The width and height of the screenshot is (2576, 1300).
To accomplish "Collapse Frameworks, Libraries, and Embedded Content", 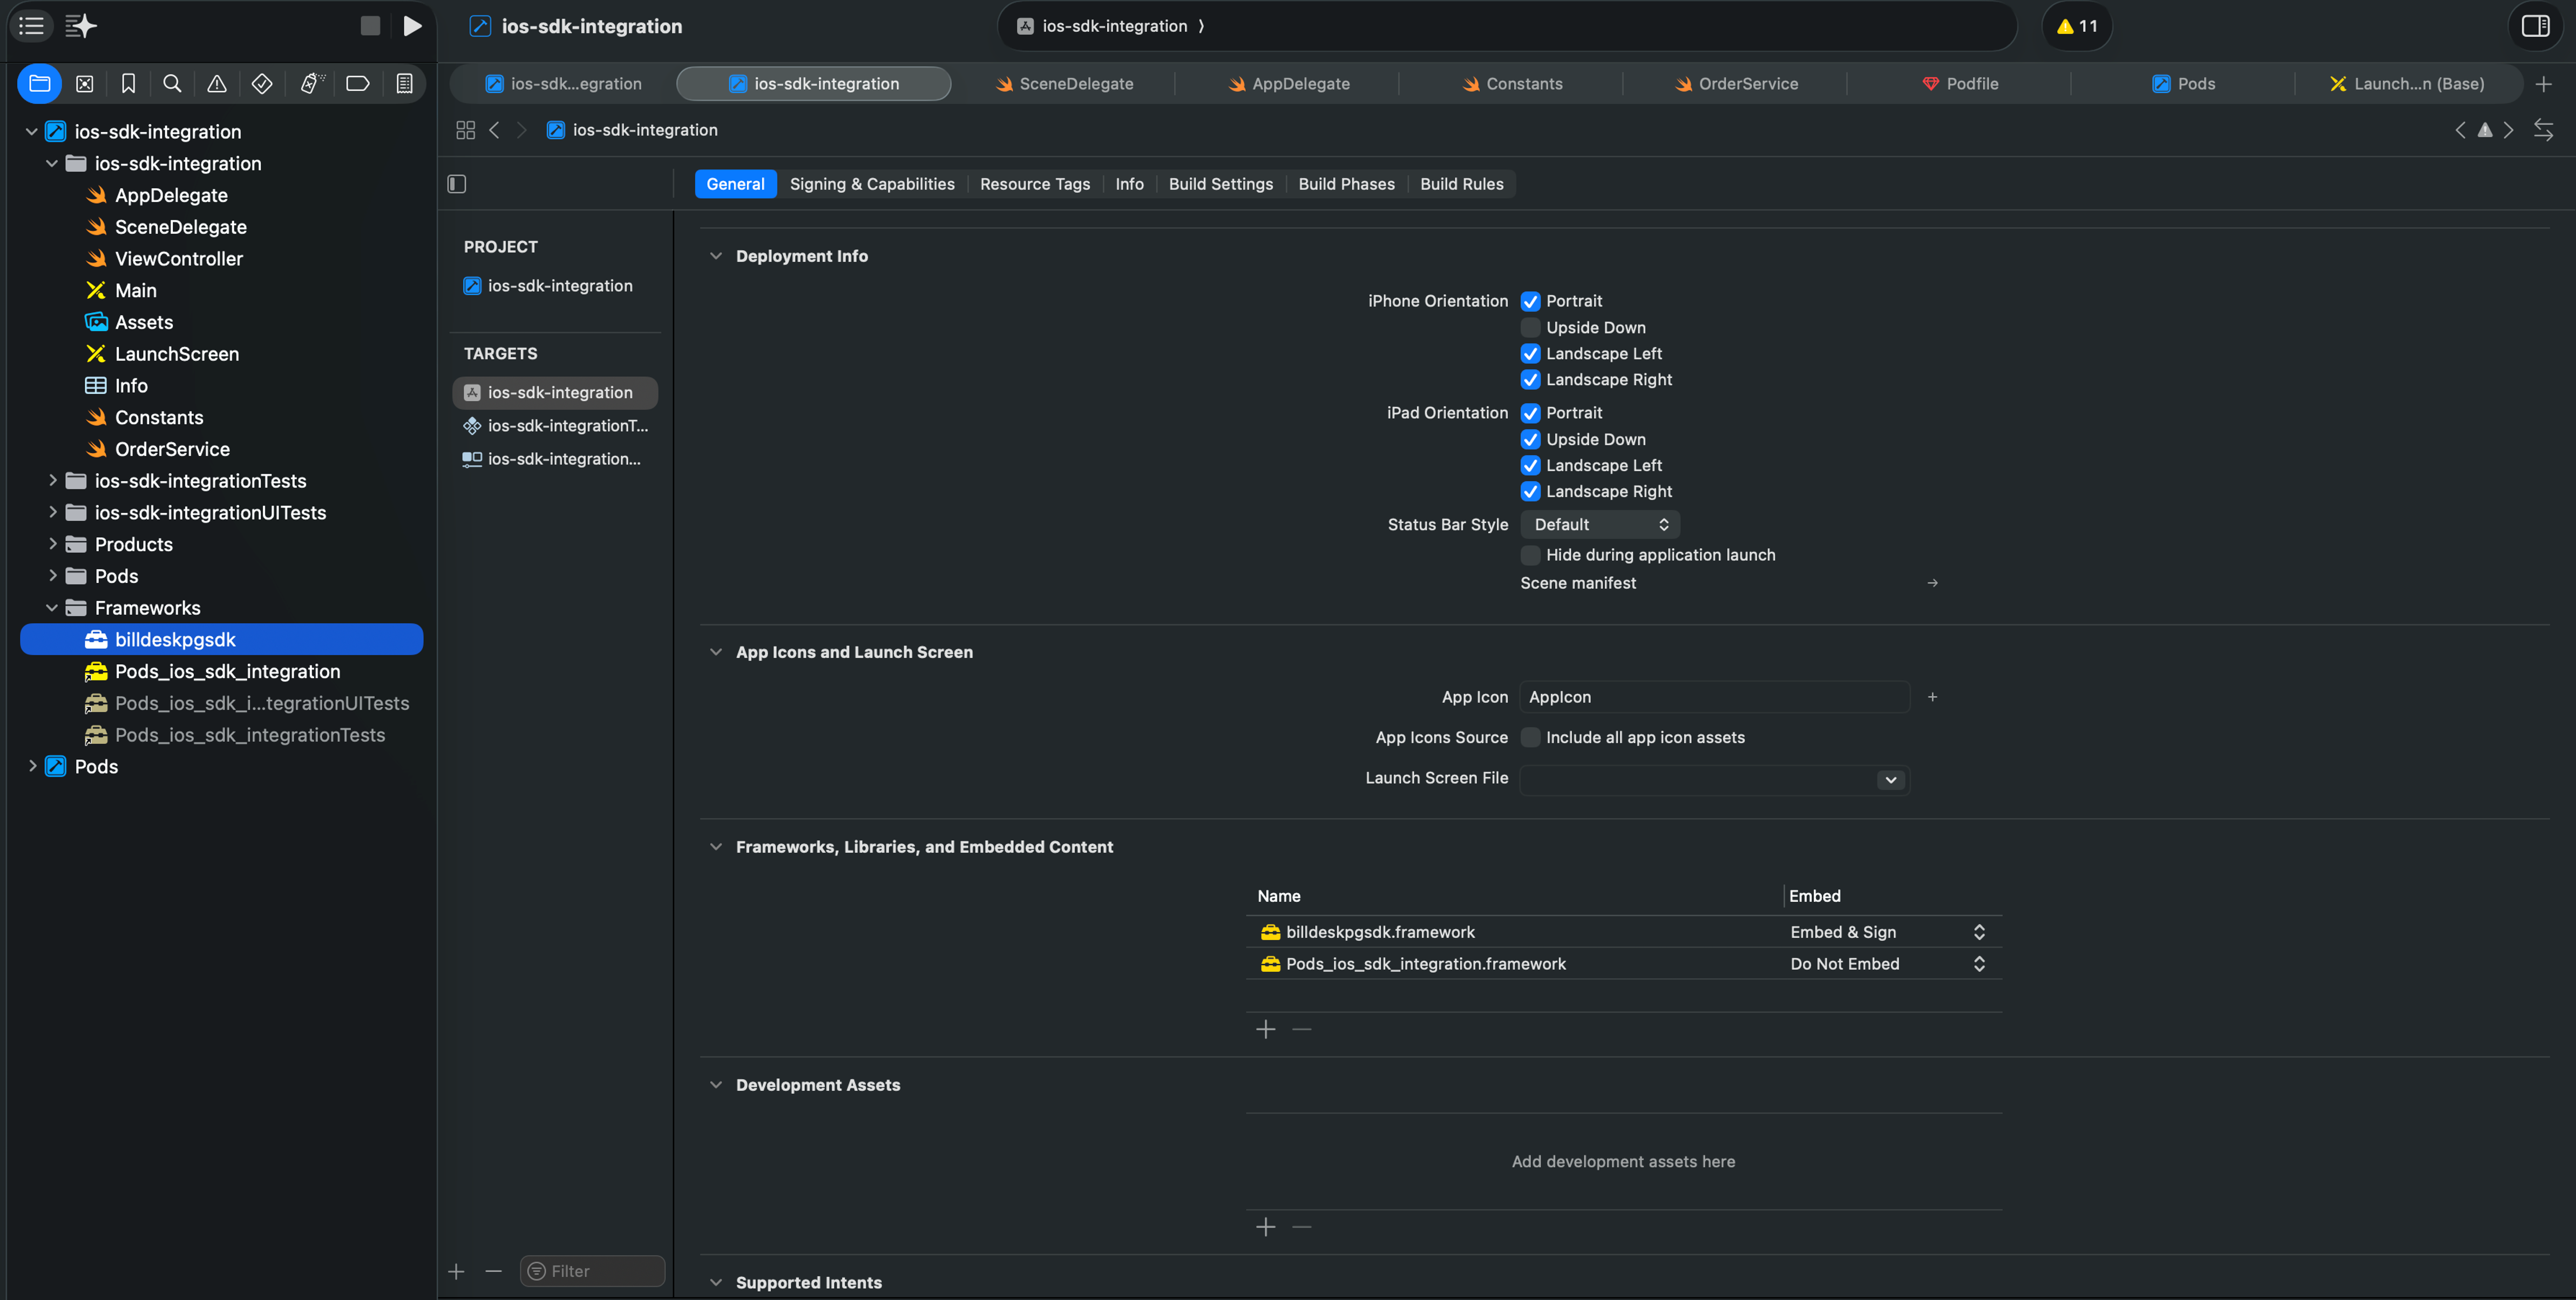I will [716, 847].
